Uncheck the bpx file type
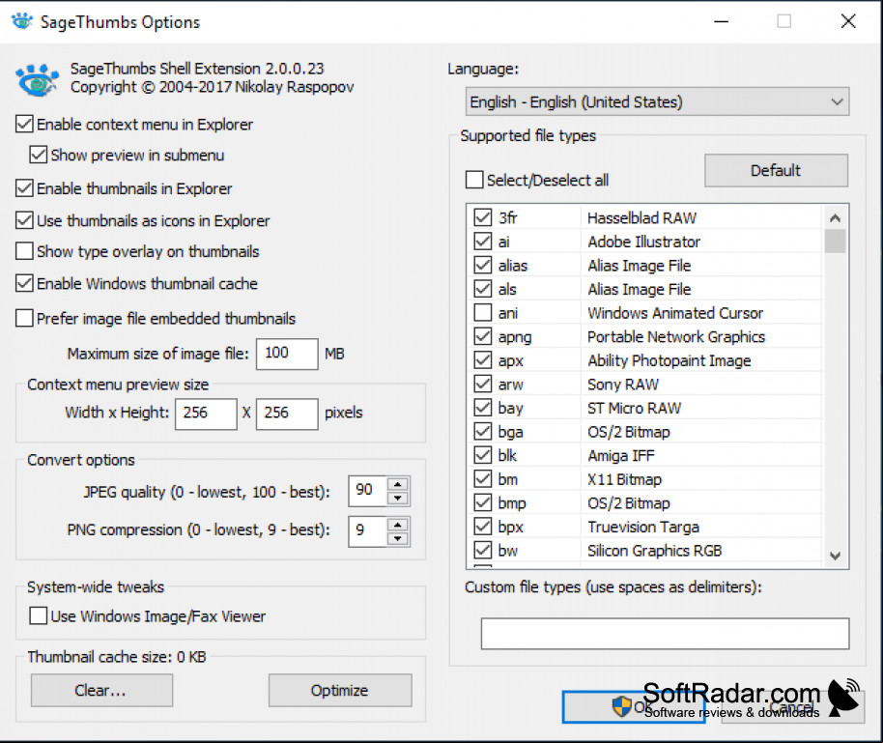This screenshot has width=883, height=743. (x=483, y=527)
